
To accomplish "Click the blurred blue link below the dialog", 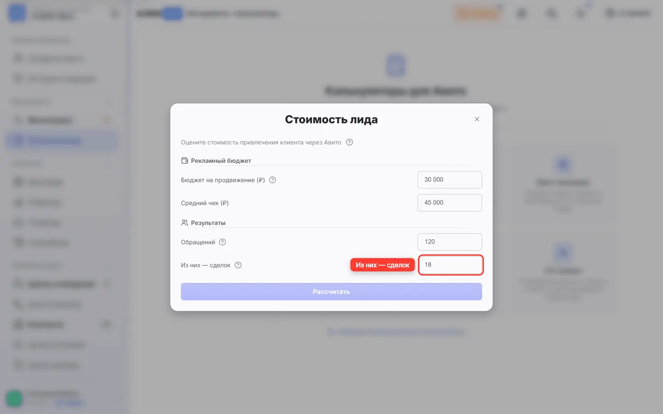I will point(396,332).
